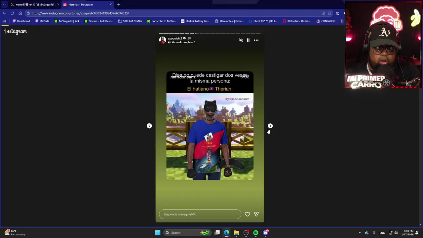Open a new browser tab
Viewport: 423px width, 238px height.
click(x=119, y=5)
